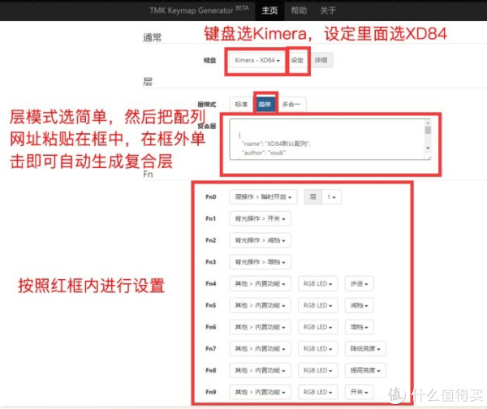Go to the 主页 tab in the navbar
The width and height of the screenshot is (487, 409).
coord(269,11)
